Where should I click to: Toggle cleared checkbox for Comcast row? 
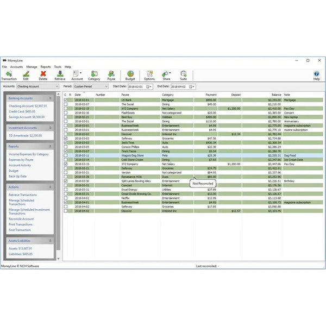(x=66, y=185)
